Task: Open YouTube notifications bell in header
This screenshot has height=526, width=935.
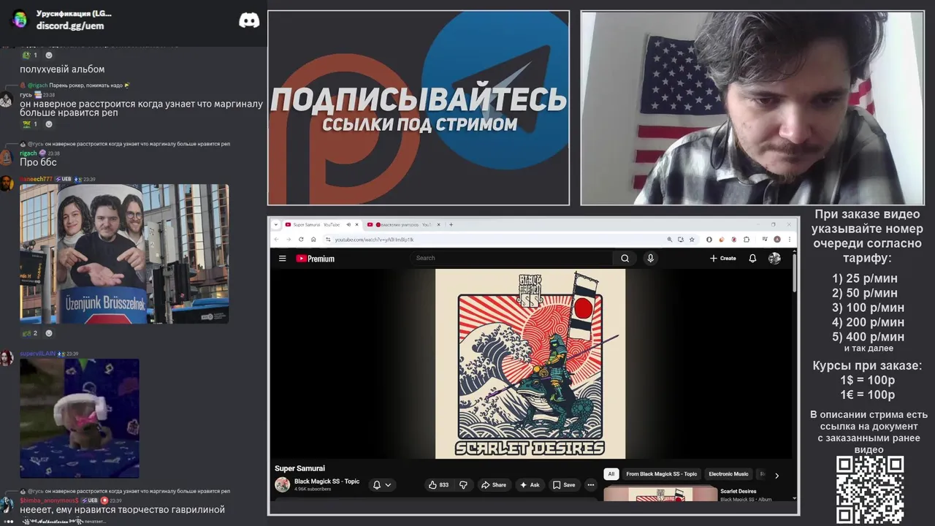Action: tap(752, 258)
